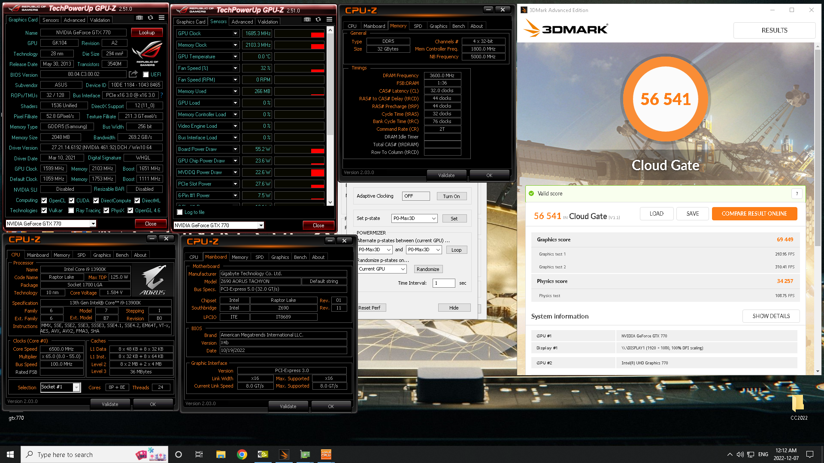Open Cortana circle icon on taskbar
The height and width of the screenshot is (463, 824).
[x=179, y=454]
